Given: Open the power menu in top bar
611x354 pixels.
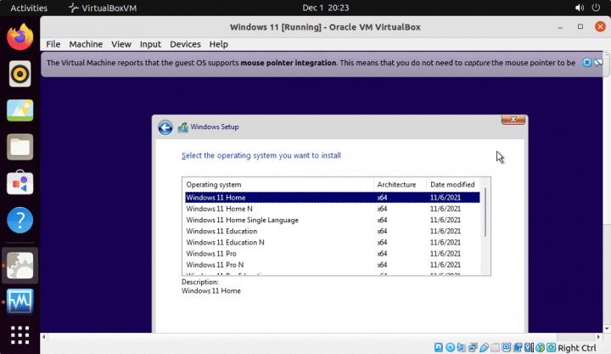Looking at the screenshot, I should pyautogui.click(x=596, y=8).
